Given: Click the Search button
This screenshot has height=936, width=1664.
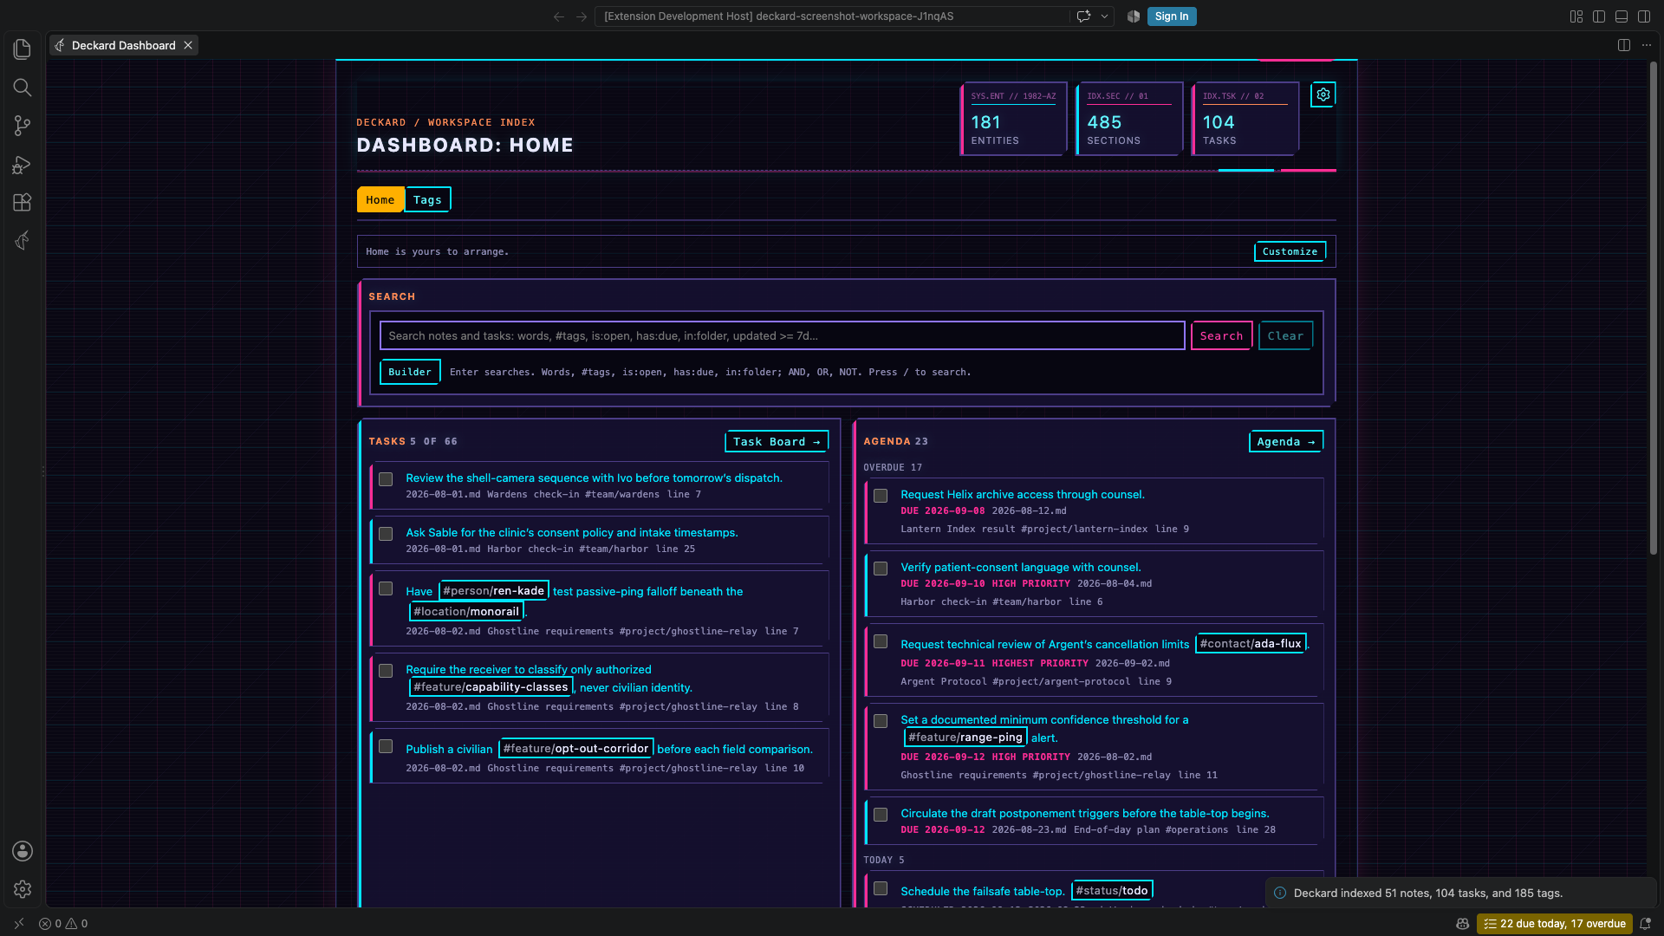Looking at the screenshot, I should (1221, 335).
